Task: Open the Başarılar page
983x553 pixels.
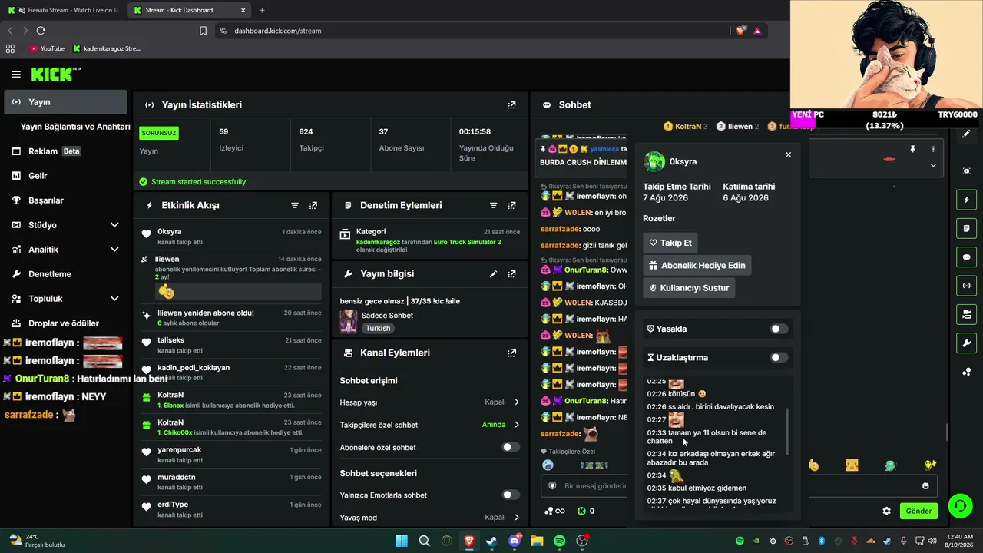Action: (x=65, y=200)
